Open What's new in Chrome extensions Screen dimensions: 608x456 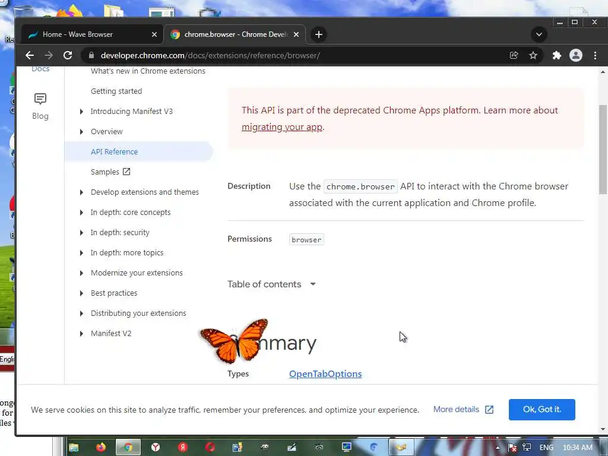pos(148,71)
